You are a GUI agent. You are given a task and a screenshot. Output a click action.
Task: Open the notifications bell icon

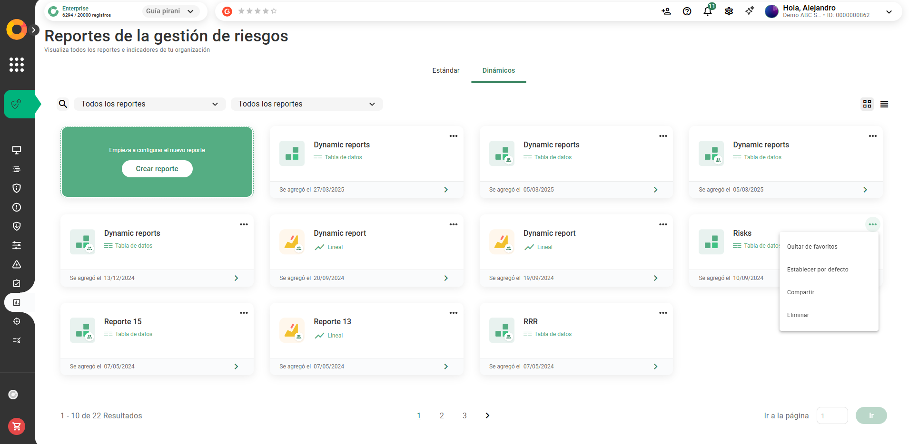[x=708, y=11]
